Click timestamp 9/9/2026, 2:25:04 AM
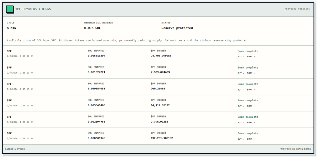317x157 pixels. [x=20, y=122]
